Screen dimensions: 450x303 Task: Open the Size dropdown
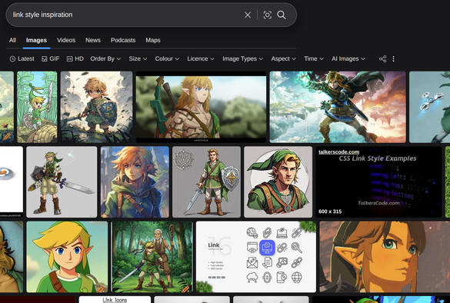[x=138, y=58]
